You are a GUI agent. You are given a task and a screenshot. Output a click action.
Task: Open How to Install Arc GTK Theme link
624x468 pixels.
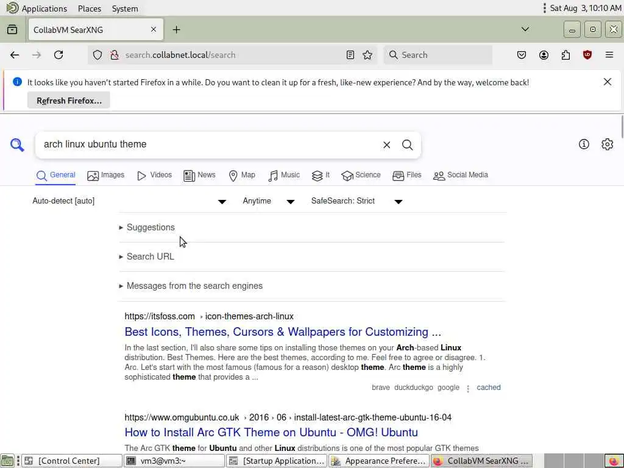tap(271, 432)
